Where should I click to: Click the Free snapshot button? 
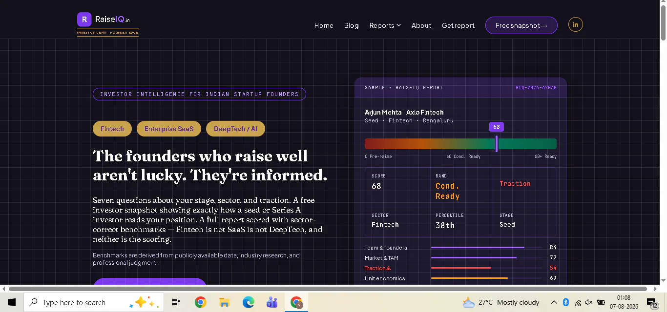coord(521,25)
